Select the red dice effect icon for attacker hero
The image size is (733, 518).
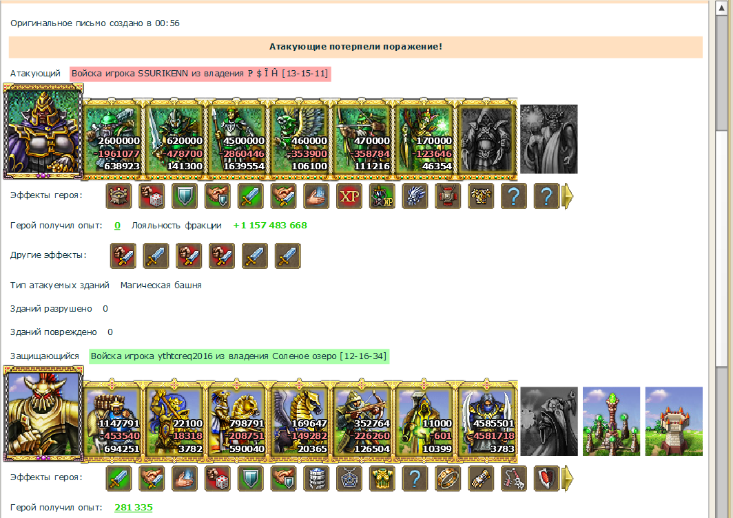point(152,196)
